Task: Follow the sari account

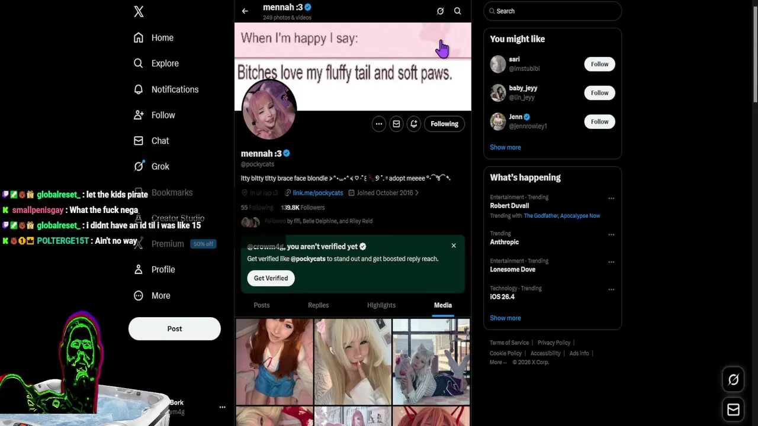Action: (599, 64)
